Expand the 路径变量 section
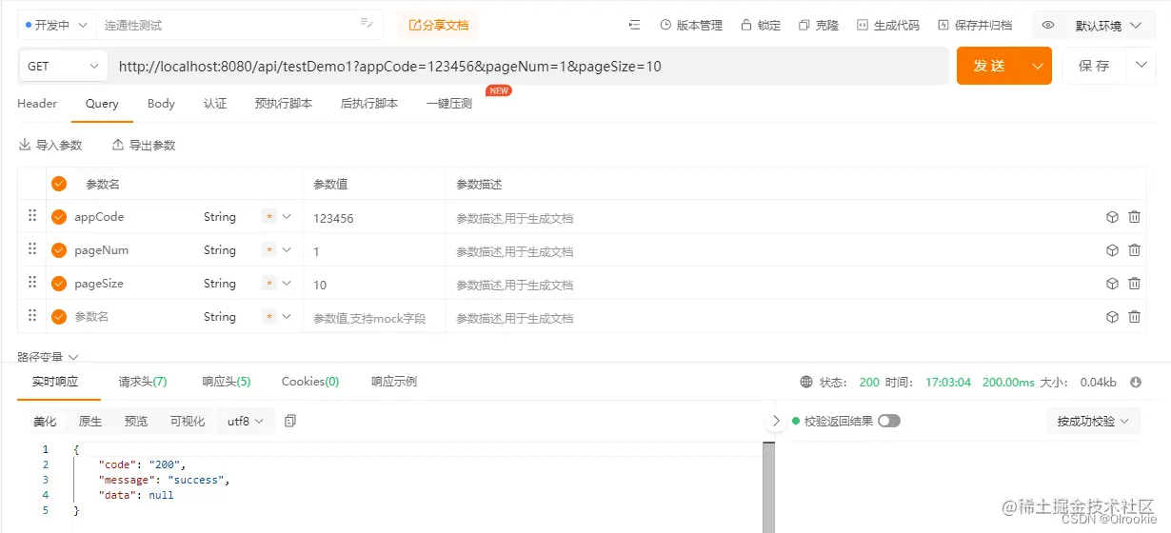This screenshot has width=1171, height=533. pos(48,357)
